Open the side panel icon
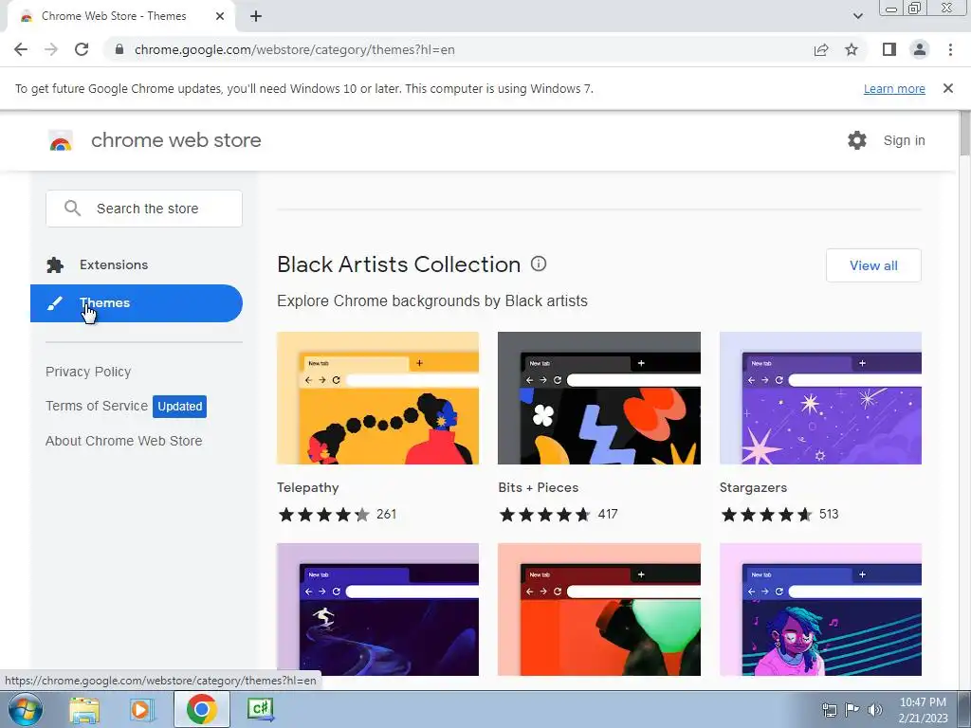Viewport: 971px width, 728px height. [x=889, y=49]
